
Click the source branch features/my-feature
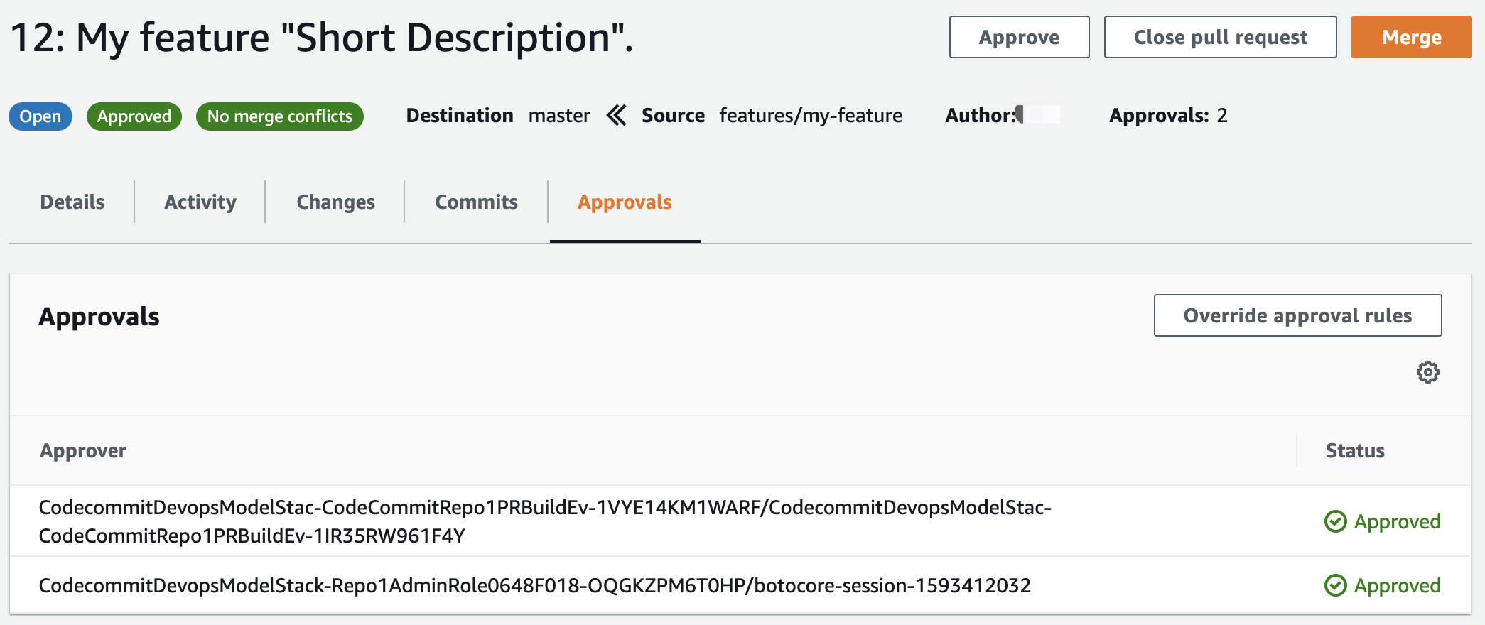[811, 115]
